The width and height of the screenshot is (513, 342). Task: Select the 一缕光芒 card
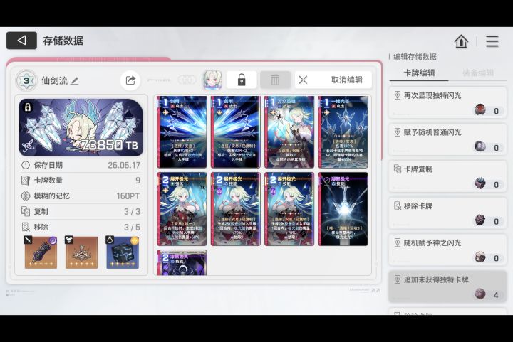coord(343,132)
